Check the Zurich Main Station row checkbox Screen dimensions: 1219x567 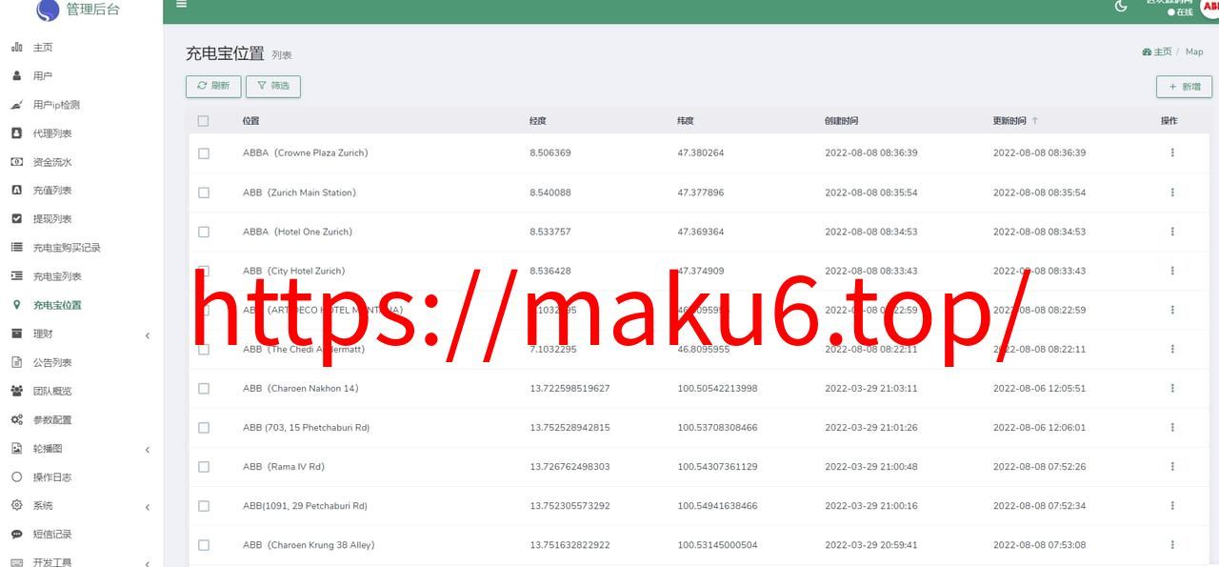tap(204, 192)
